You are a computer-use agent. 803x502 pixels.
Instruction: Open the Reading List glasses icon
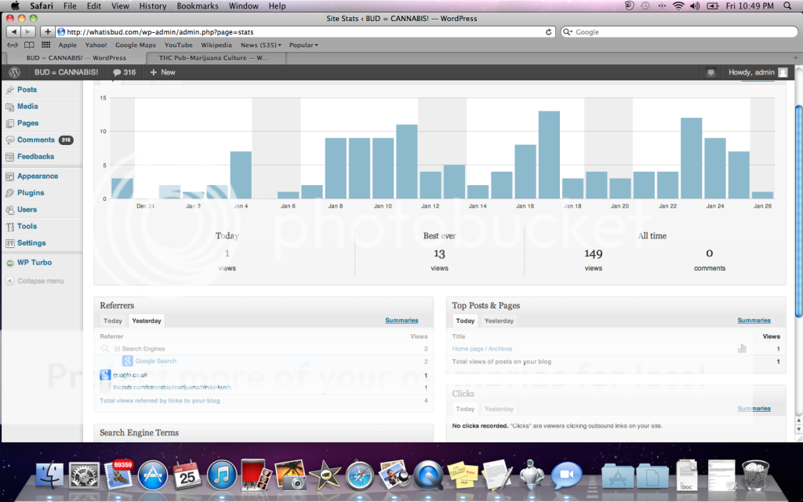(12, 45)
